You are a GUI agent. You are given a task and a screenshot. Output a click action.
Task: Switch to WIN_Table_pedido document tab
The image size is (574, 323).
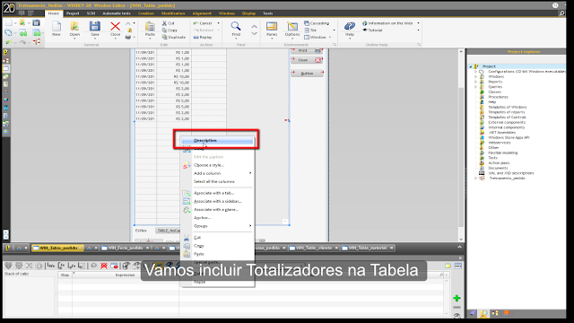pos(57,248)
